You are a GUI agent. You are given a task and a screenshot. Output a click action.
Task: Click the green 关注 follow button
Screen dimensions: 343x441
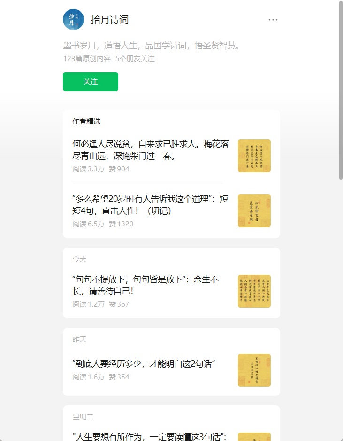[x=91, y=82]
